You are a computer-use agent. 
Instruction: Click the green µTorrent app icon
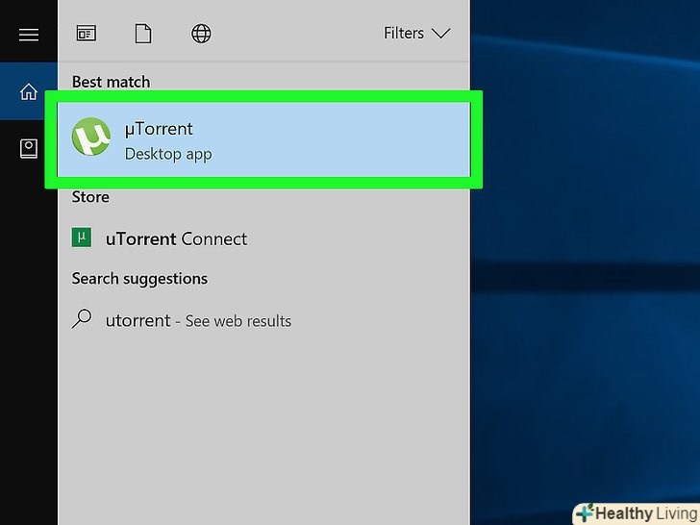tap(91, 137)
